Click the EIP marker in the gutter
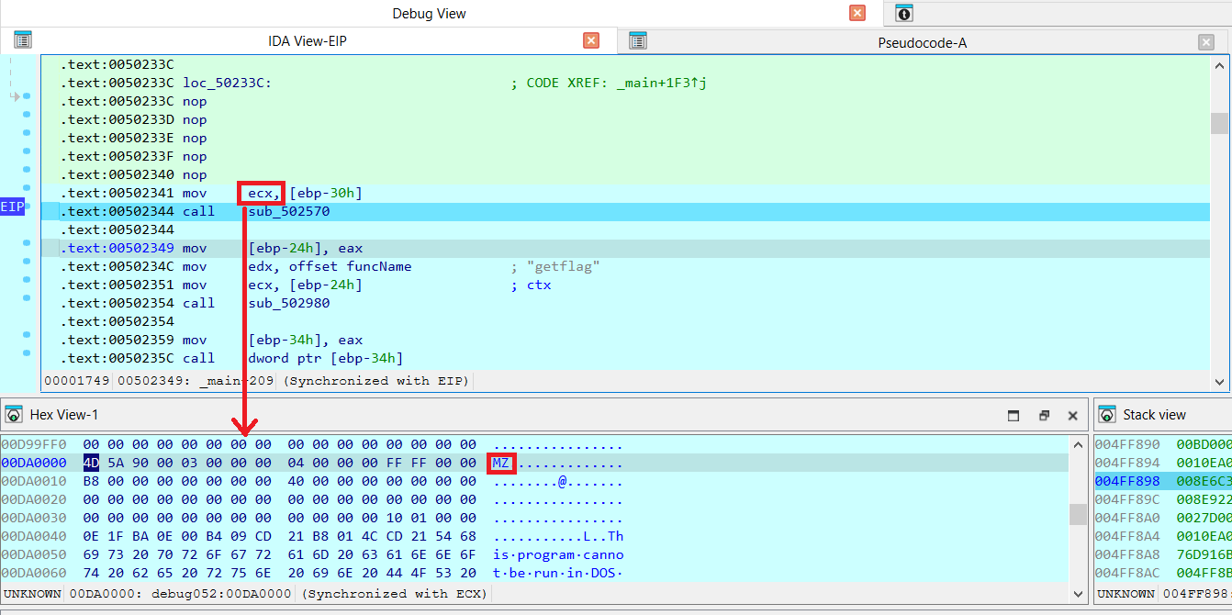 pyautogui.click(x=13, y=207)
